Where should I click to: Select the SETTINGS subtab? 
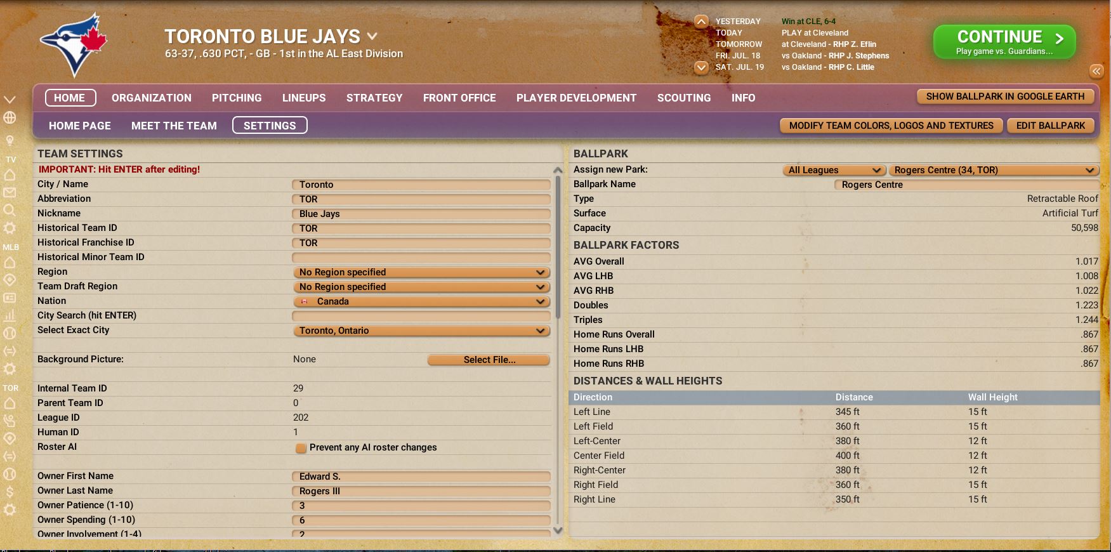click(270, 126)
